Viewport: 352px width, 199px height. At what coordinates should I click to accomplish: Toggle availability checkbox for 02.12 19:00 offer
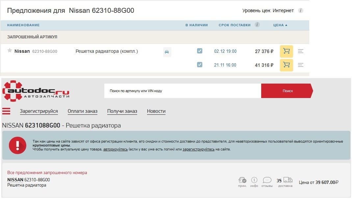click(200, 51)
